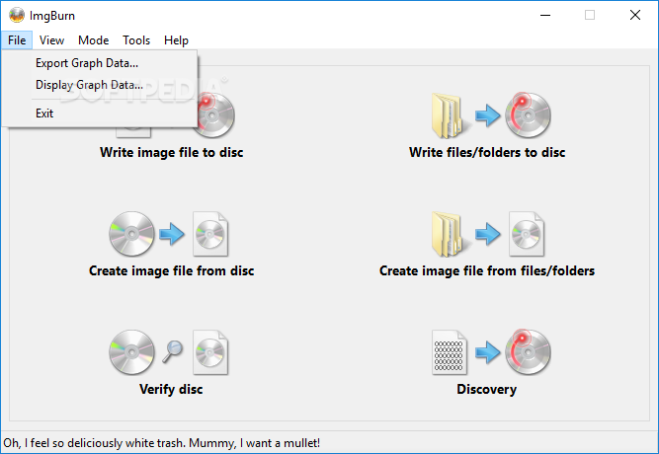Click the burning disc icon above Discovery
The image size is (659, 454).
tap(528, 352)
